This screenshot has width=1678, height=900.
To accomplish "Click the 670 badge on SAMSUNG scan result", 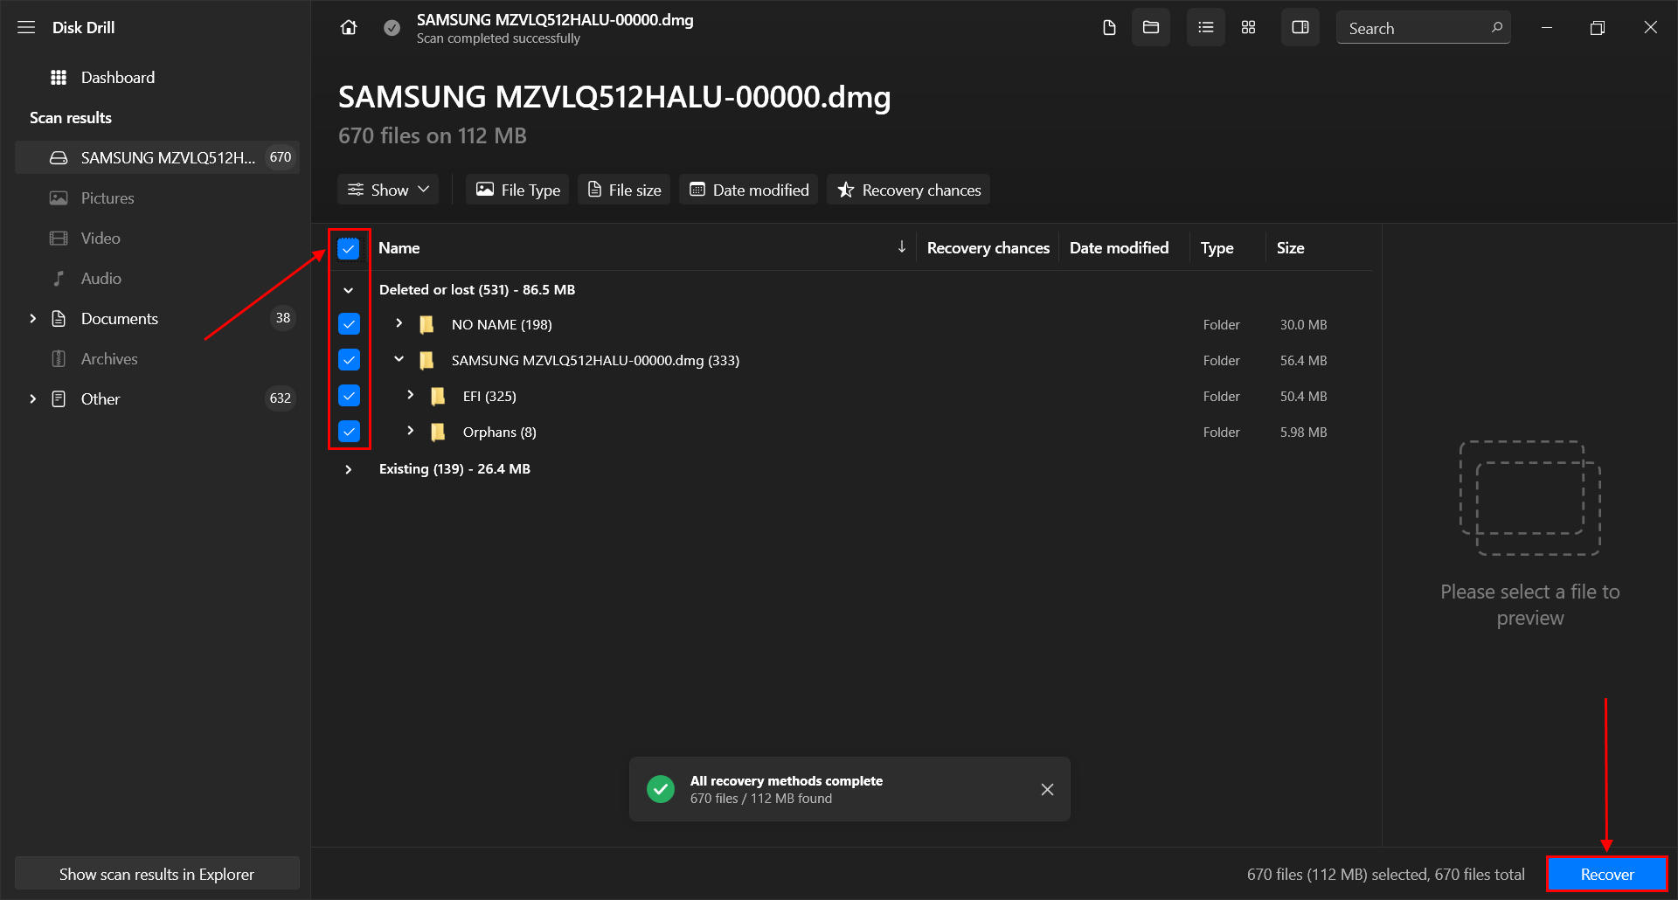I will point(281,157).
